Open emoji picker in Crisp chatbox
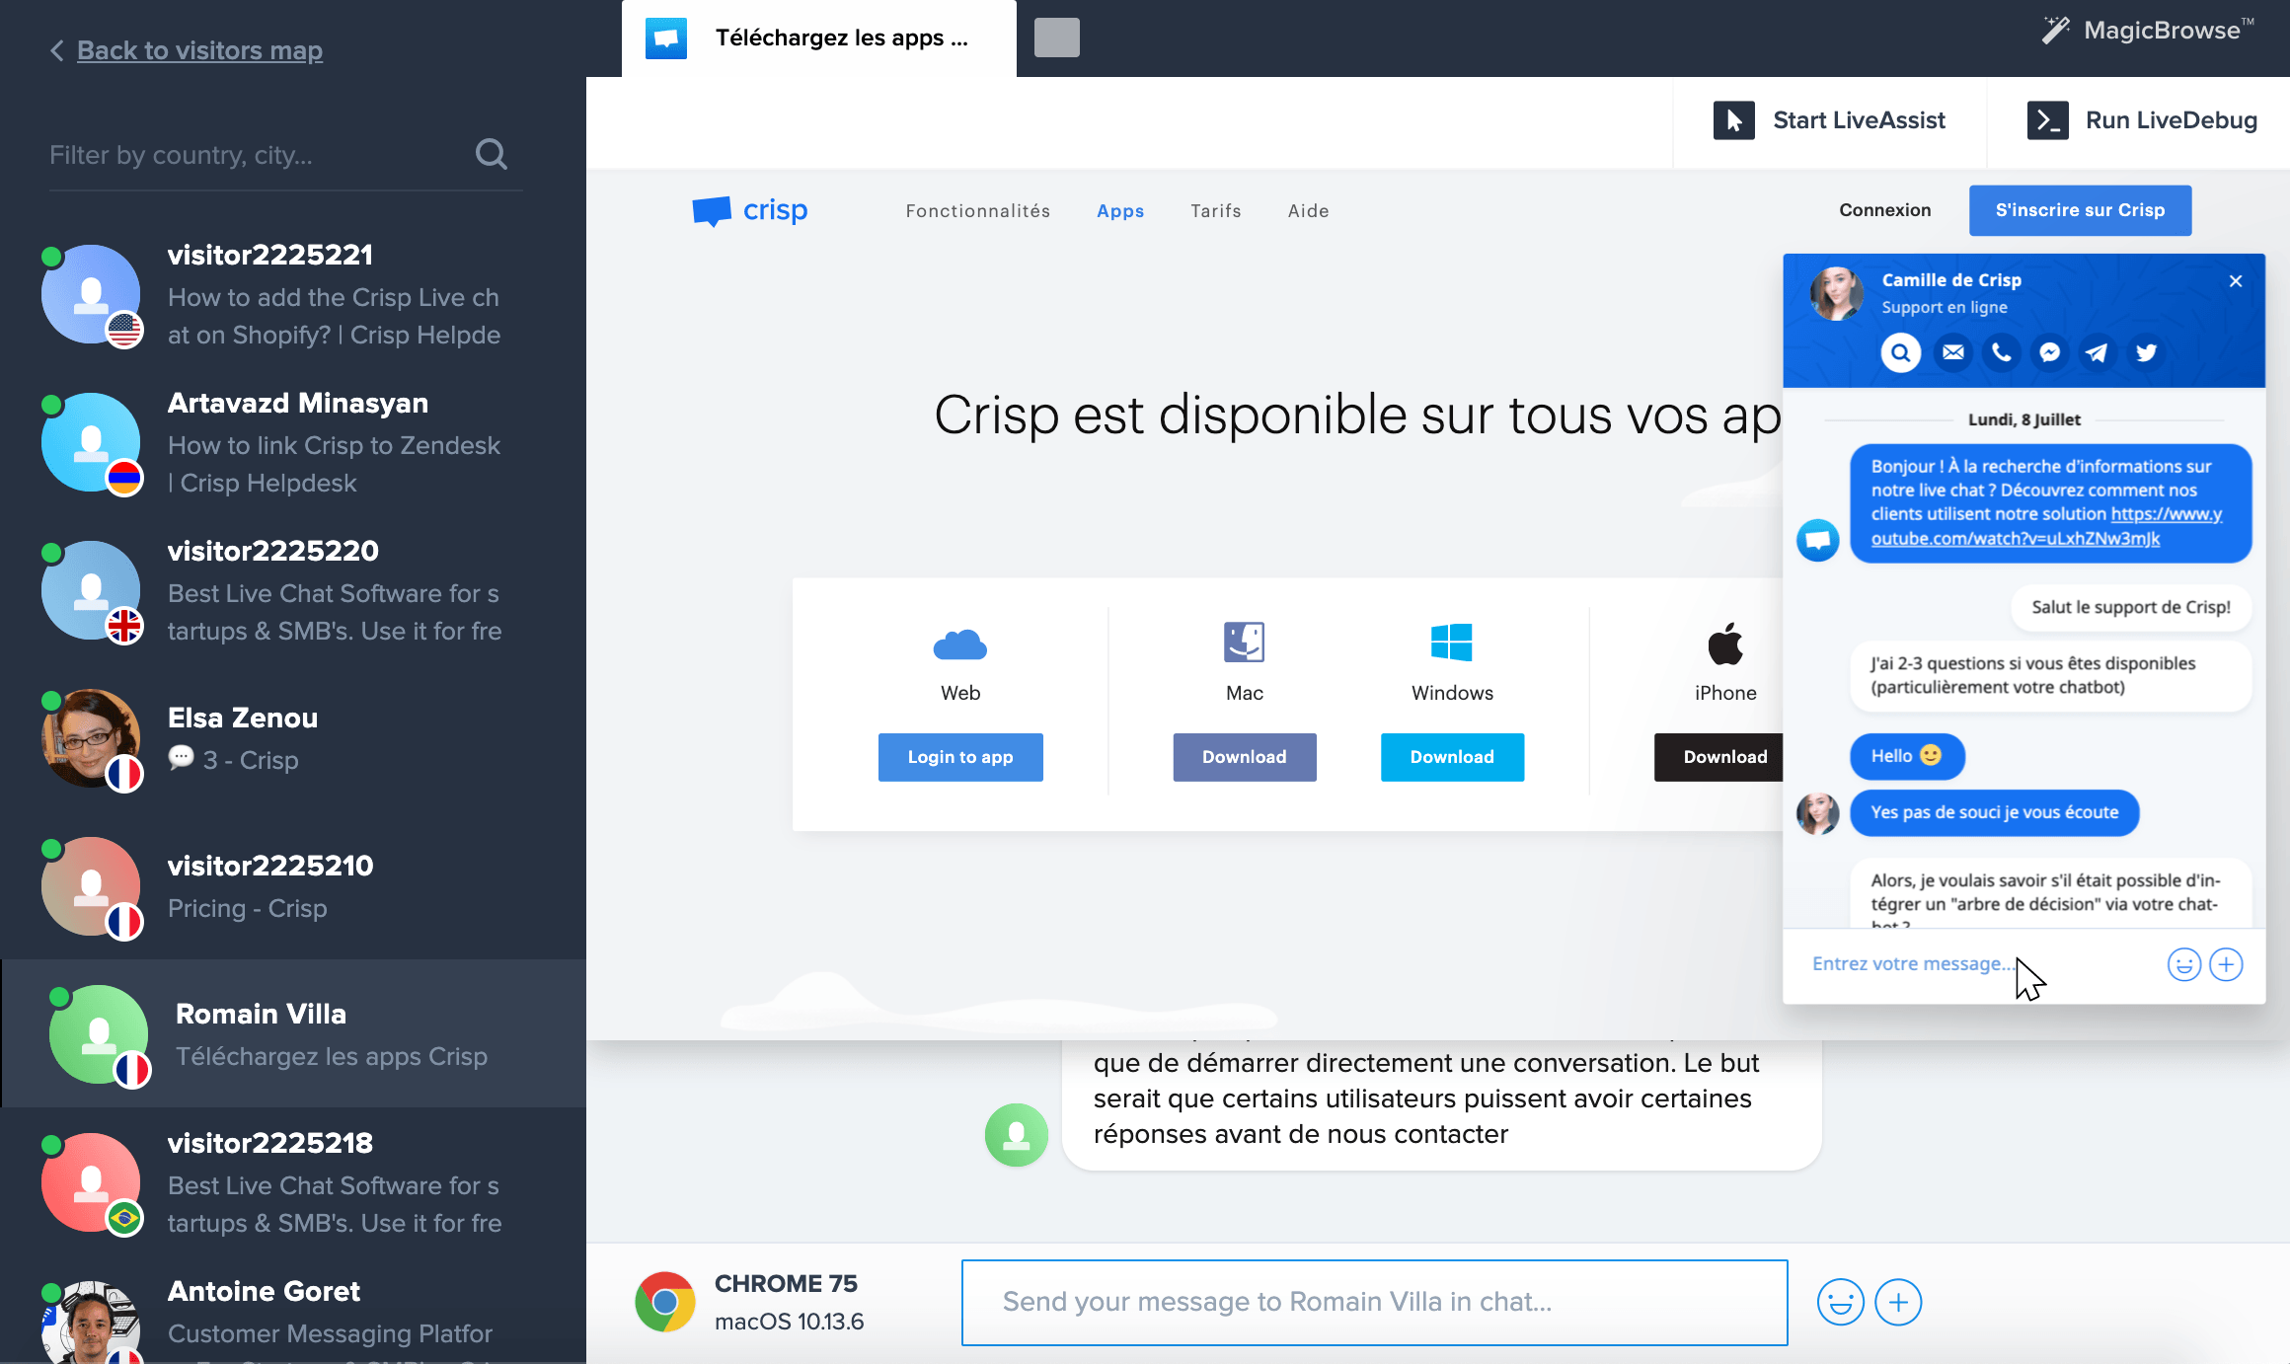Image resolution: width=2290 pixels, height=1364 pixels. tap(2183, 964)
